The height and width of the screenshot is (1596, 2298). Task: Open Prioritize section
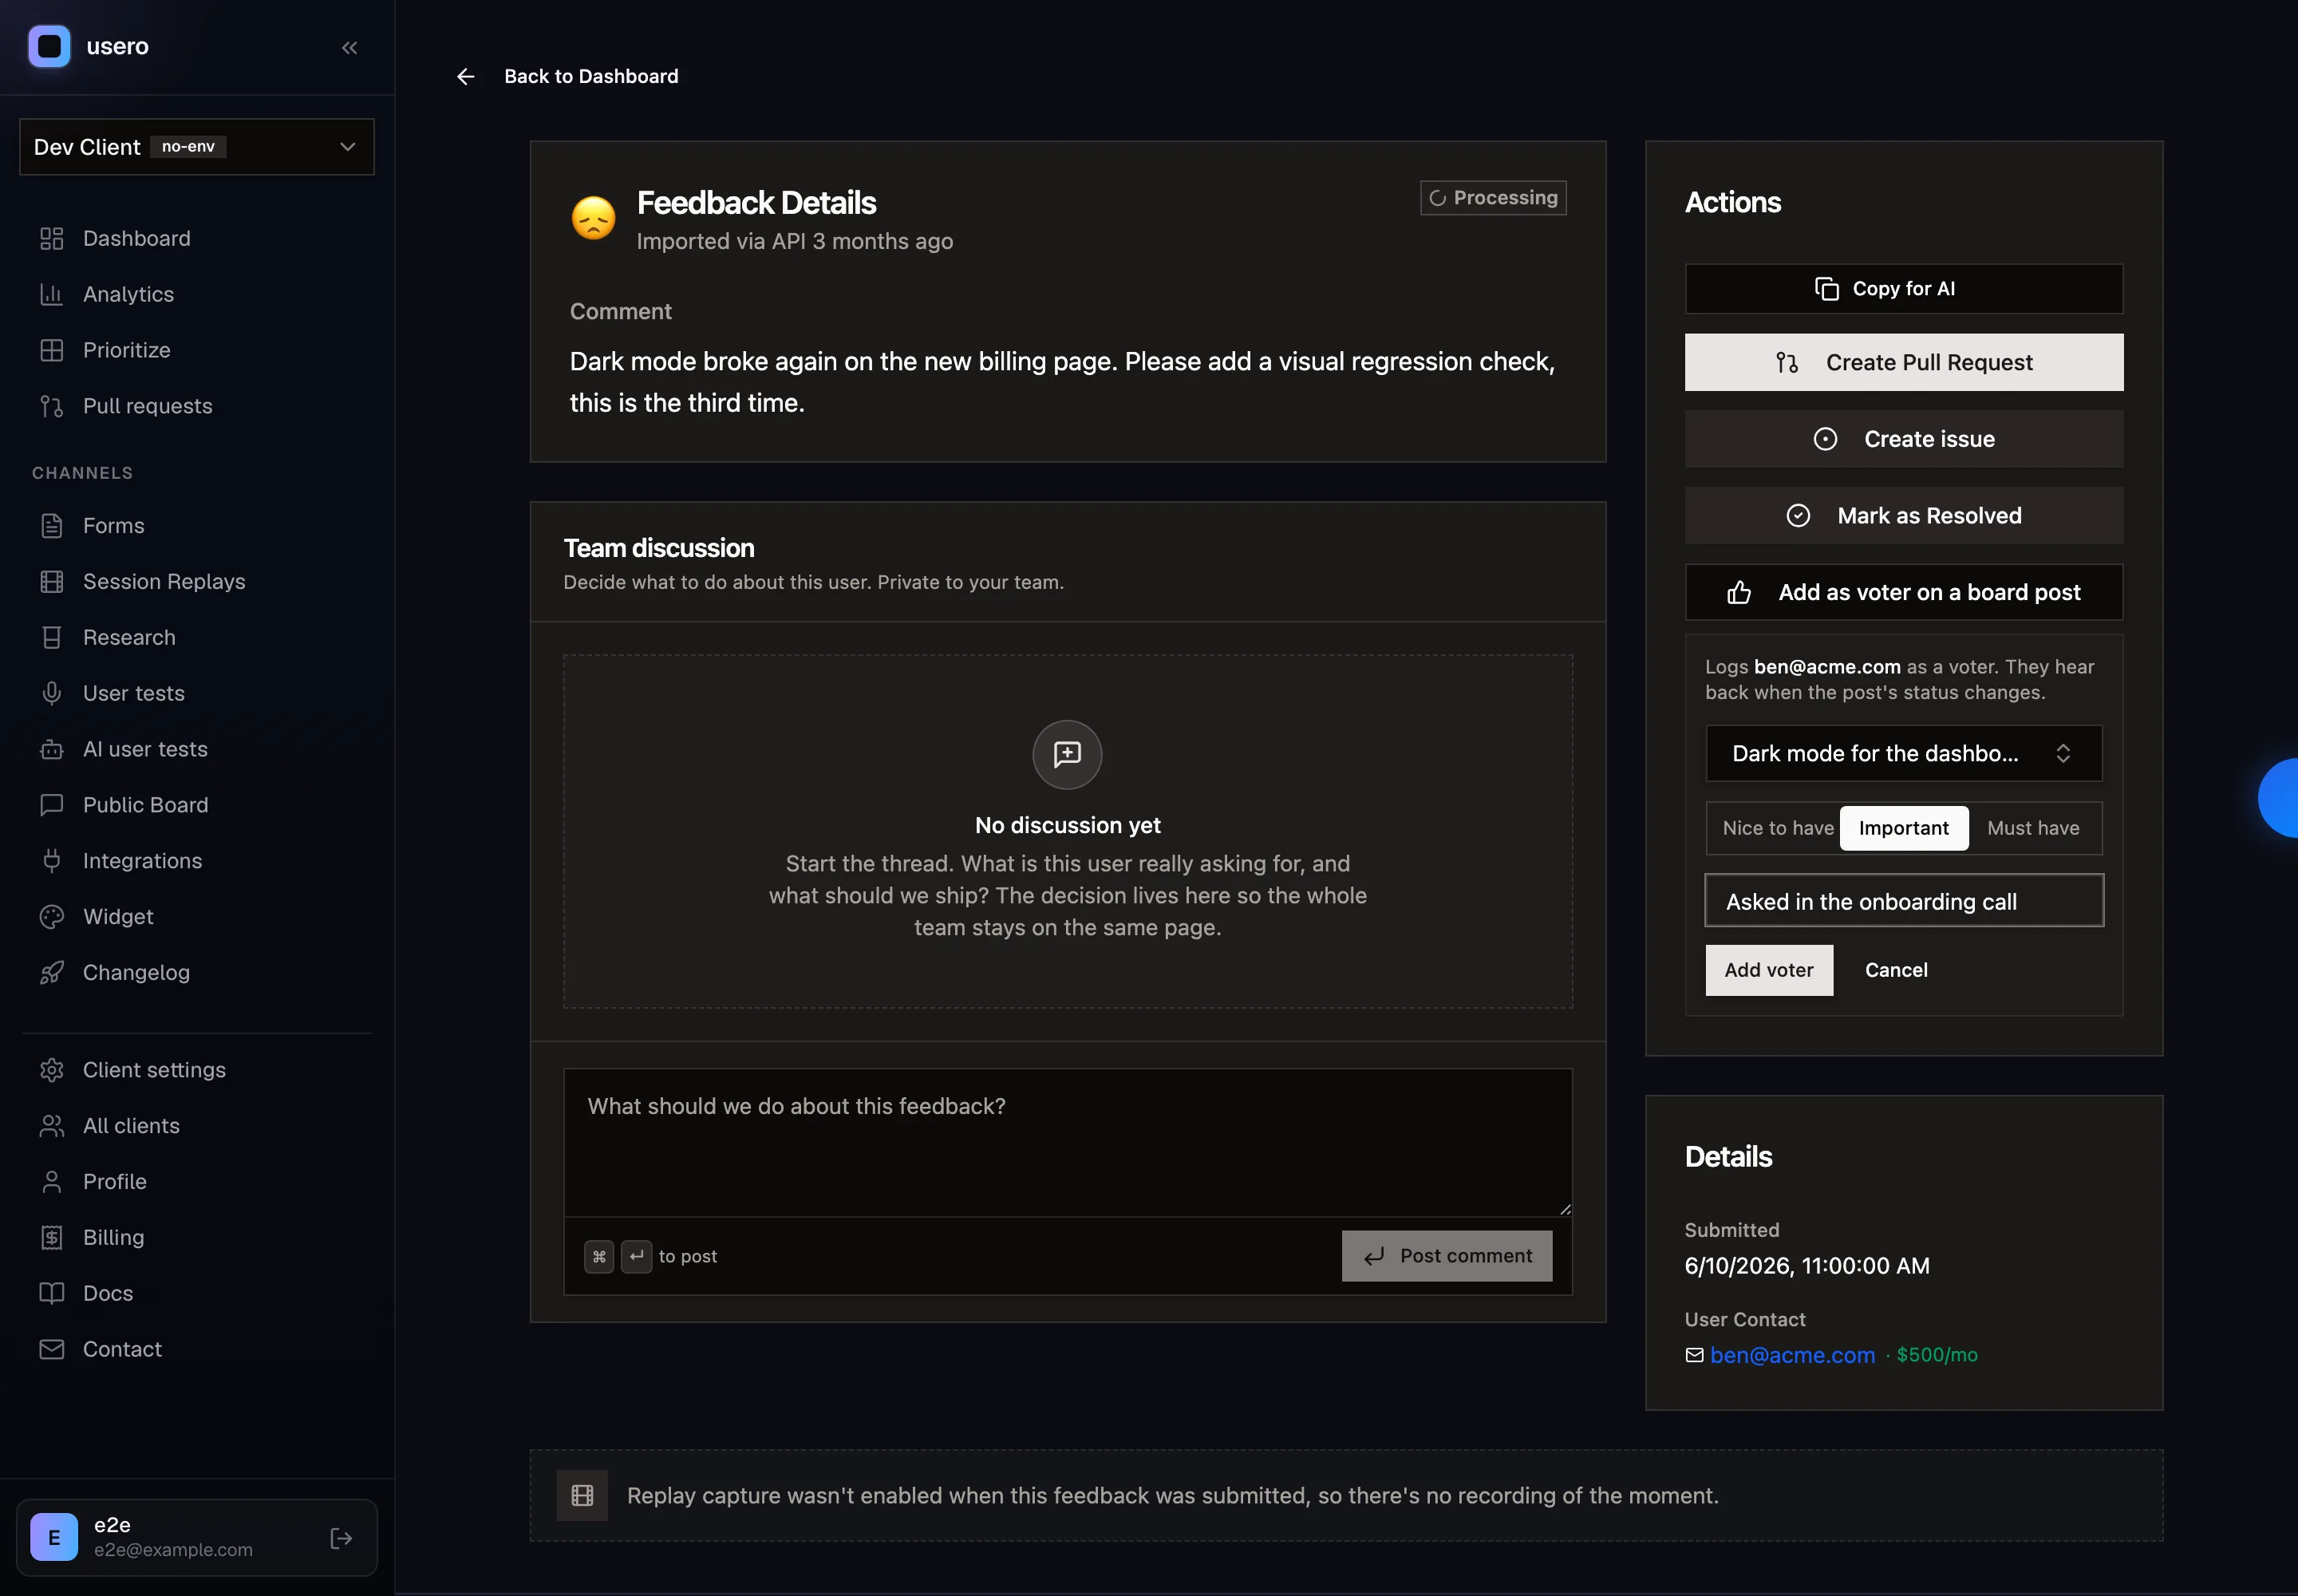tap(197, 350)
